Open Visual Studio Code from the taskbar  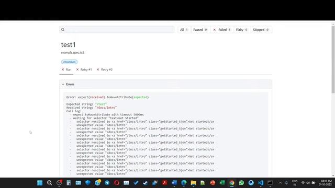pos(261,183)
